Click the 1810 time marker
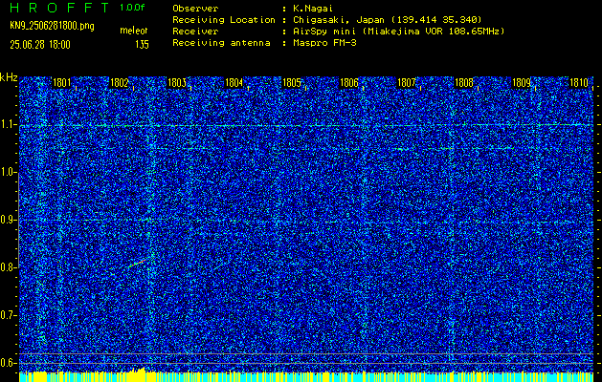602x382 pixels. 579,83
